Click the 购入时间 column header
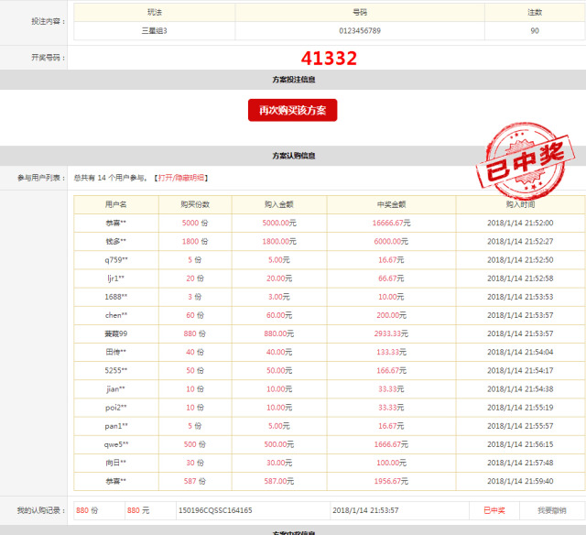Screen dimensions: 586x535 point(520,204)
